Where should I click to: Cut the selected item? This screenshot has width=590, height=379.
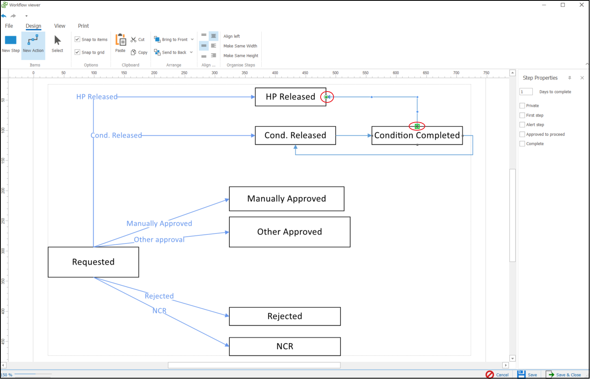coord(138,40)
